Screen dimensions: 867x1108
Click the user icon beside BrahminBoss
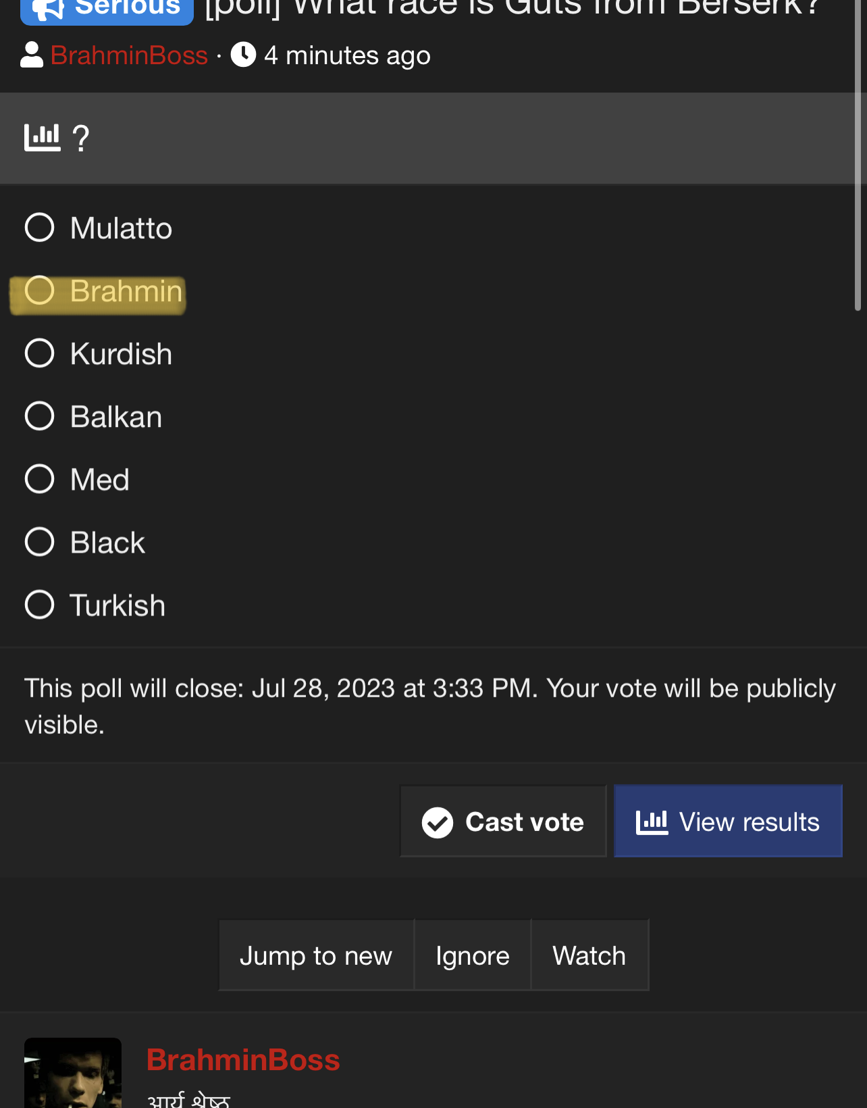point(32,55)
